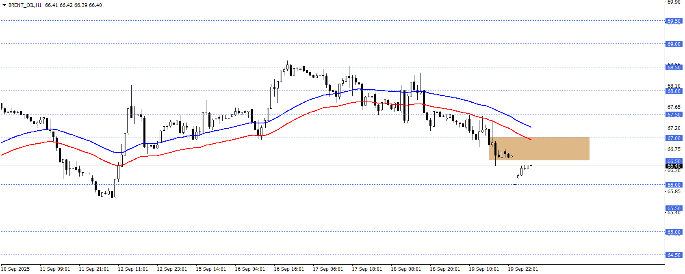Click the current price label 66.40
Screen dimensions: 685x274
pos(674,166)
